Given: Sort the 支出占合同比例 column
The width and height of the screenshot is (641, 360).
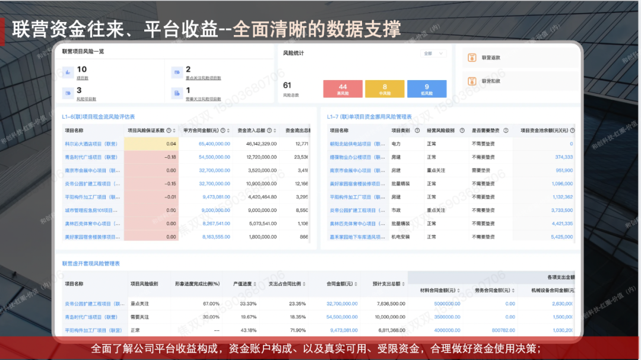Looking at the screenshot, I should (303, 283).
